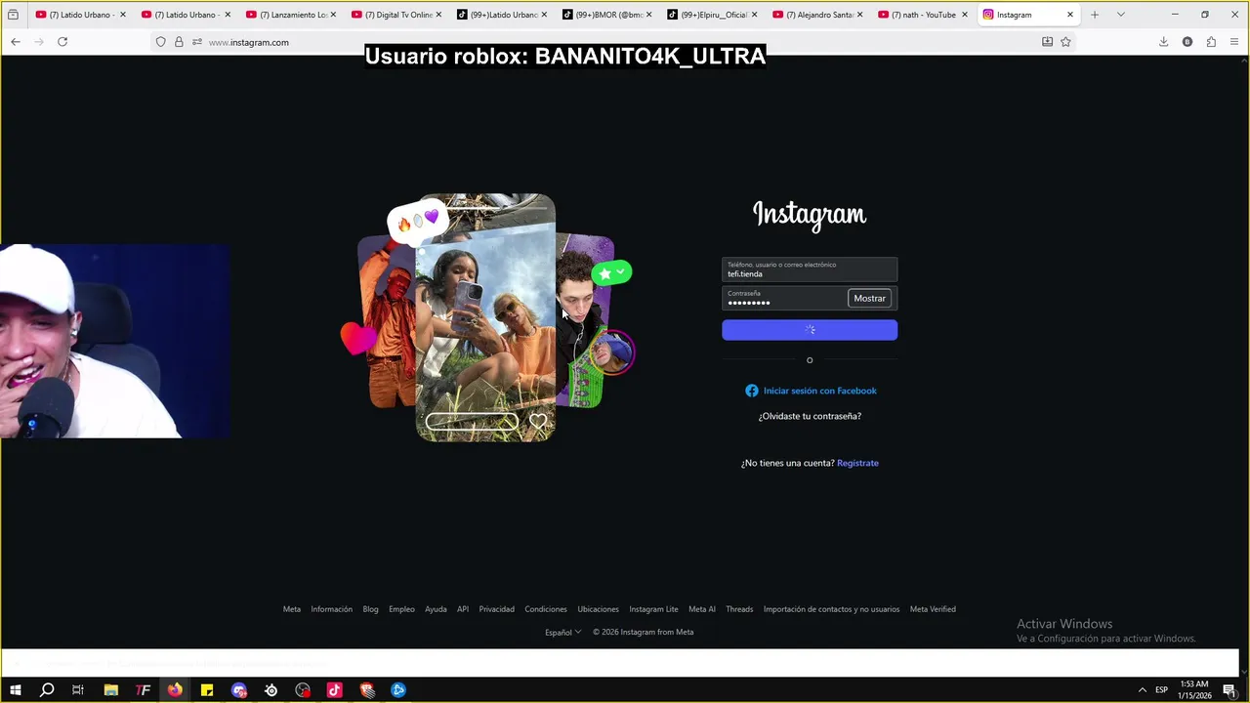Open Firefox View button at tab strip start
This screenshot has height=703, width=1250.
13,15
